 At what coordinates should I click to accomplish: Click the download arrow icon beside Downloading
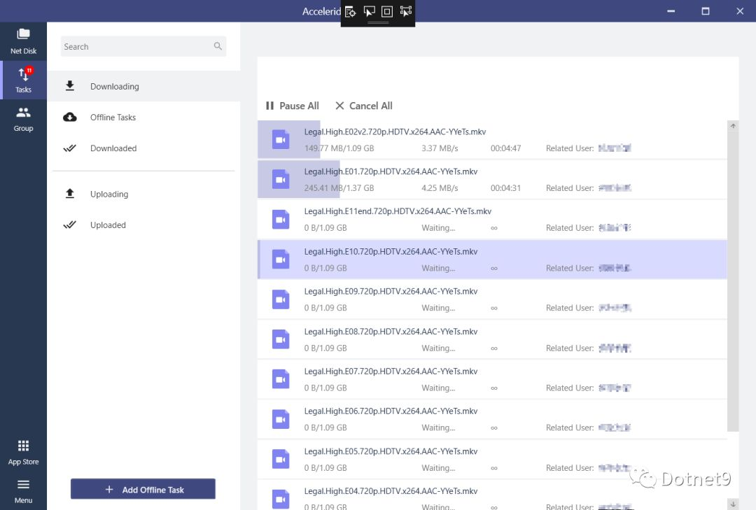70,86
